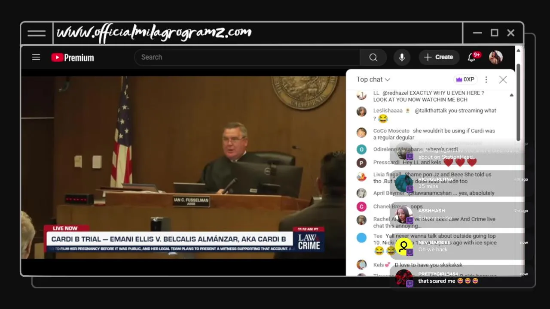The image size is (550, 309).
Task: Click the page scrollbar up arrow
Action: pyautogui.click(x=518, y=50)
